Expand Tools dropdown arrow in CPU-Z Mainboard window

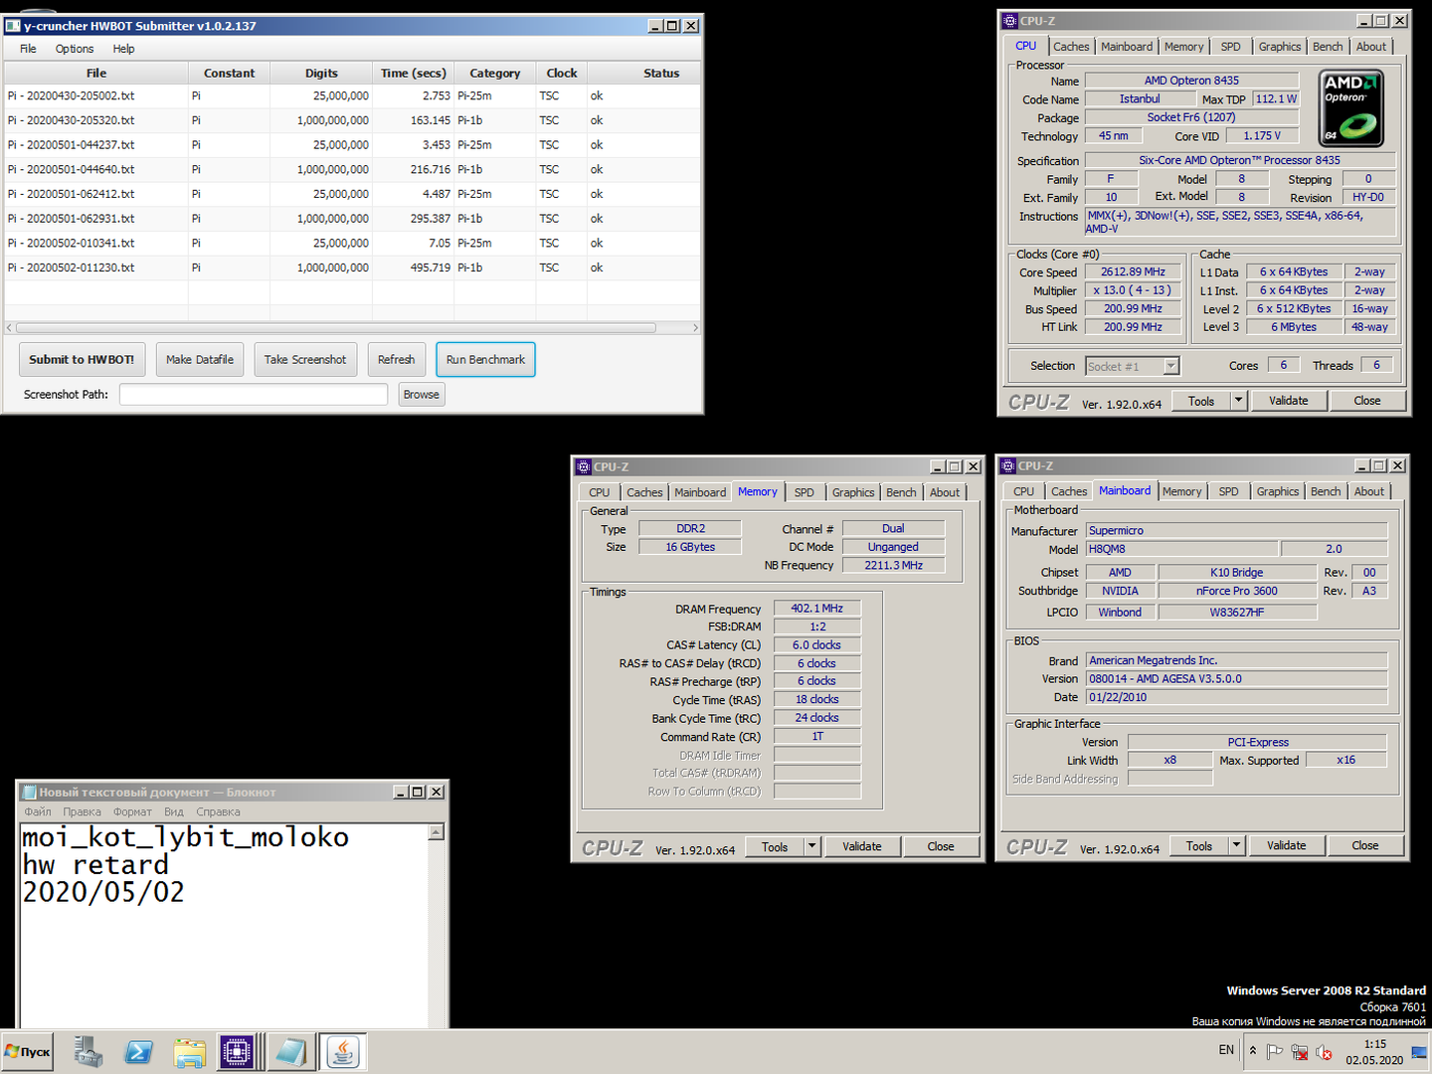(1237, 845)
